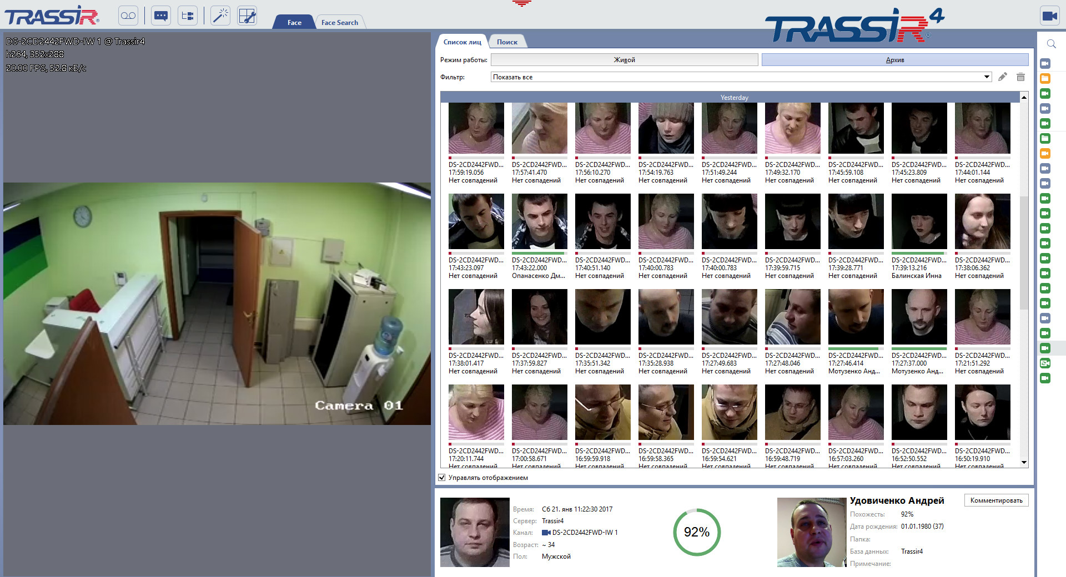Click the camera tree layout icon
1066x577 pixels.
(187, 15)
